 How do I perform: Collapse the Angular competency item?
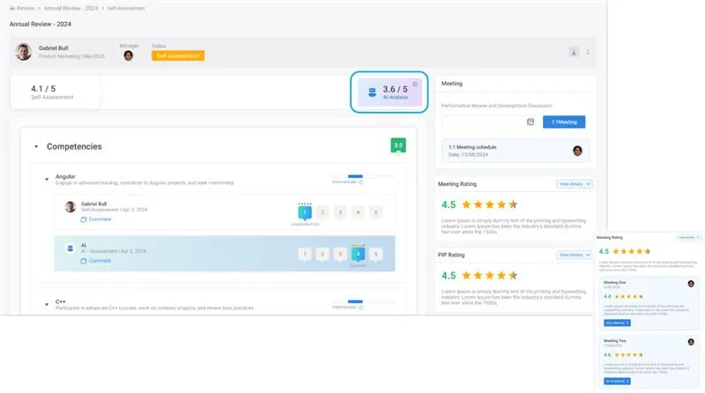click(x=46, y=177)
